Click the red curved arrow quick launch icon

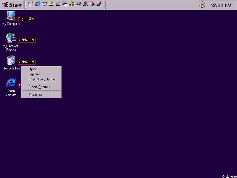(92, 4)
